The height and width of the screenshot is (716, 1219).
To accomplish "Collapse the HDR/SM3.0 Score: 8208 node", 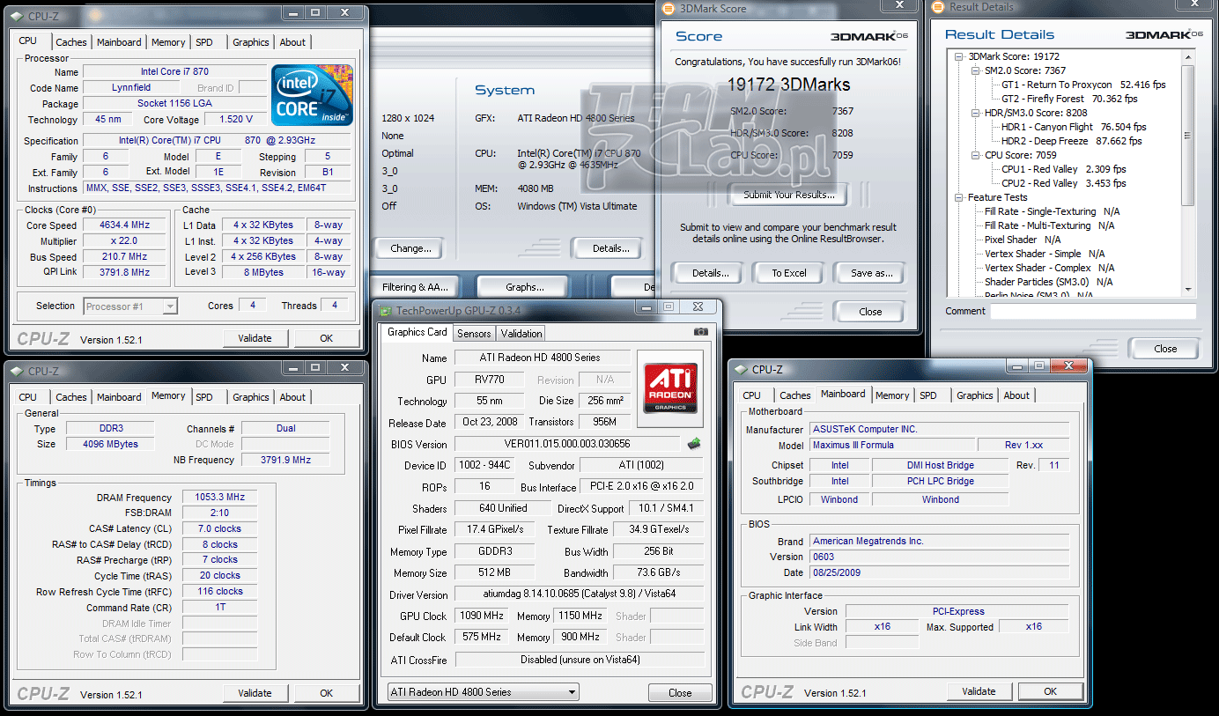I will (975, 113).
